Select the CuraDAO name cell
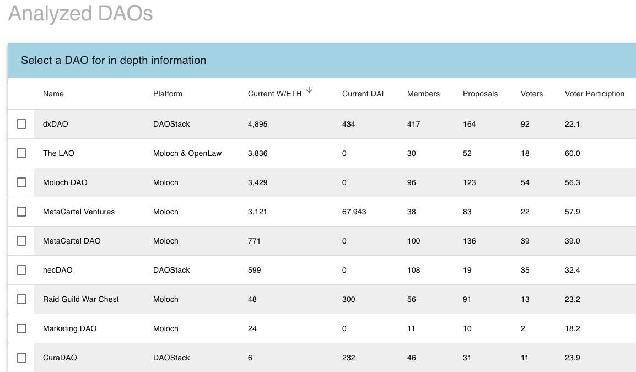636x372 pixels. [60, 358]
